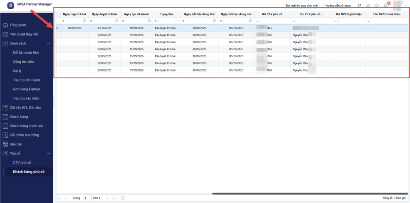Select CTV phủ sổ sidebar item
Image resolution: width=410 pixels, height=203 pixels.
coord(22,163)
